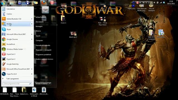Open RocketDock from the Start menu list
Screen dimensions: 178x100
click(17, 44)
